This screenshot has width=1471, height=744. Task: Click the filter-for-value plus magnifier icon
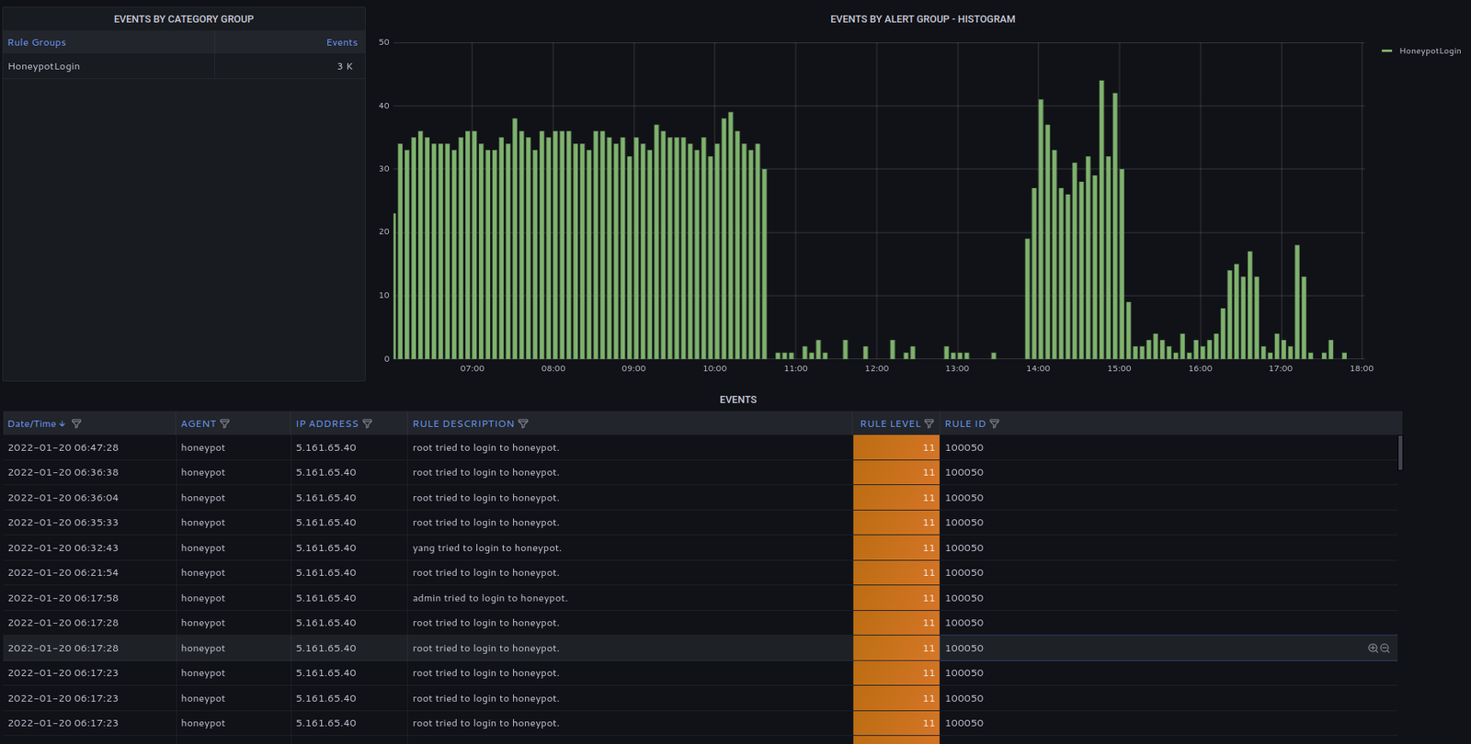[1373, 648]
